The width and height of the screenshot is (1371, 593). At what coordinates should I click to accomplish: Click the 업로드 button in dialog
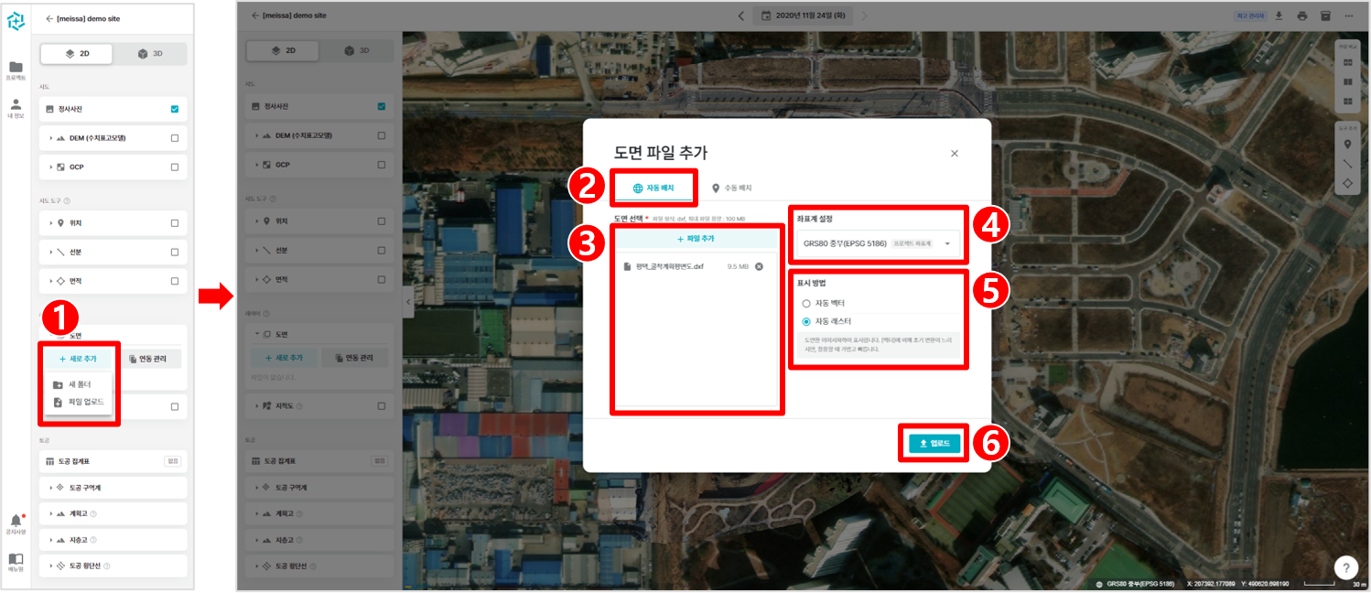click(x=934, y=443)
